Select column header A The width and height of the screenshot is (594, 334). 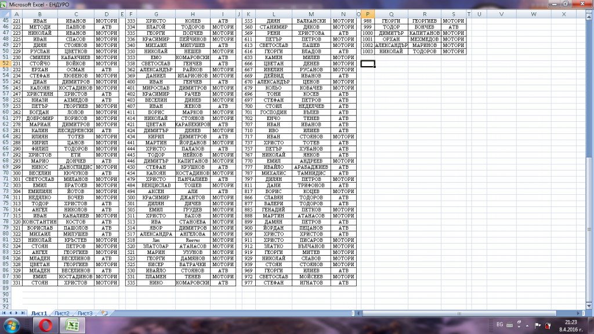[16, 14]
